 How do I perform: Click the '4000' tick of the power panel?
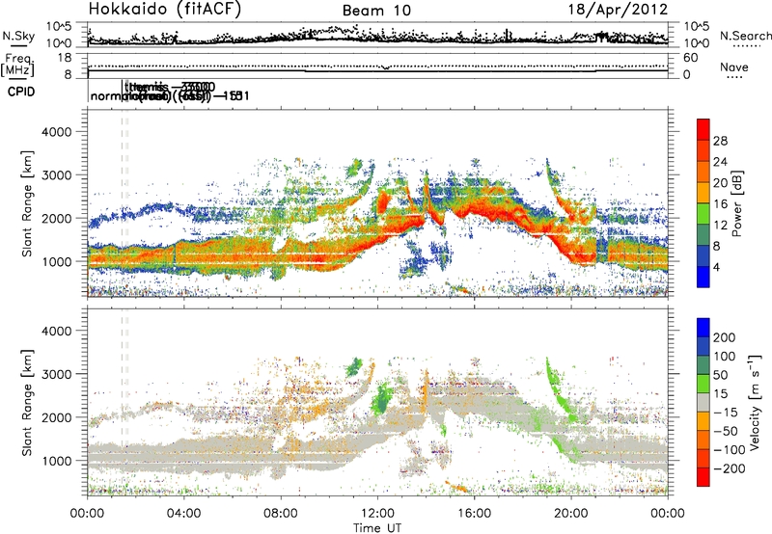pos(56,132)
